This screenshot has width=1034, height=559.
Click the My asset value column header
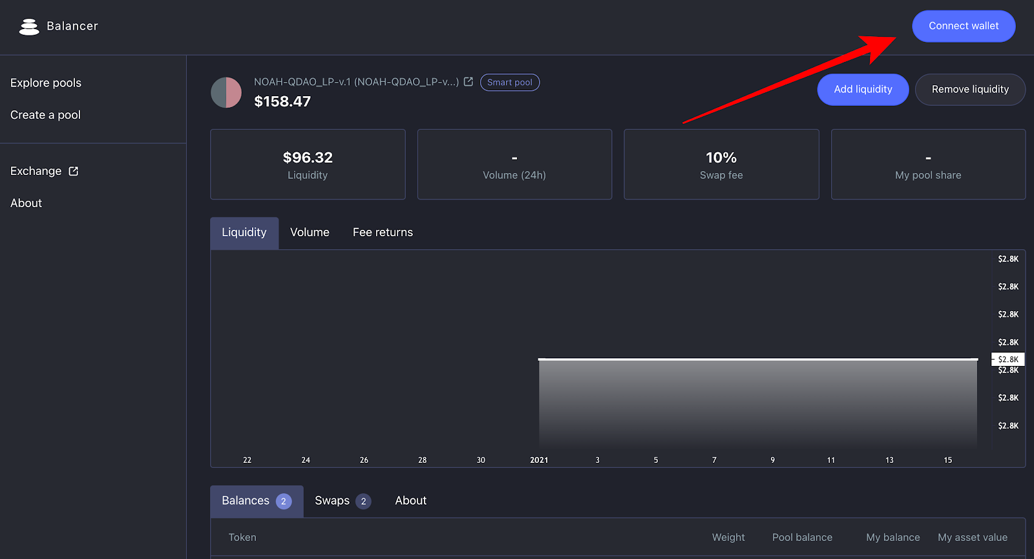tap(973, 538)
